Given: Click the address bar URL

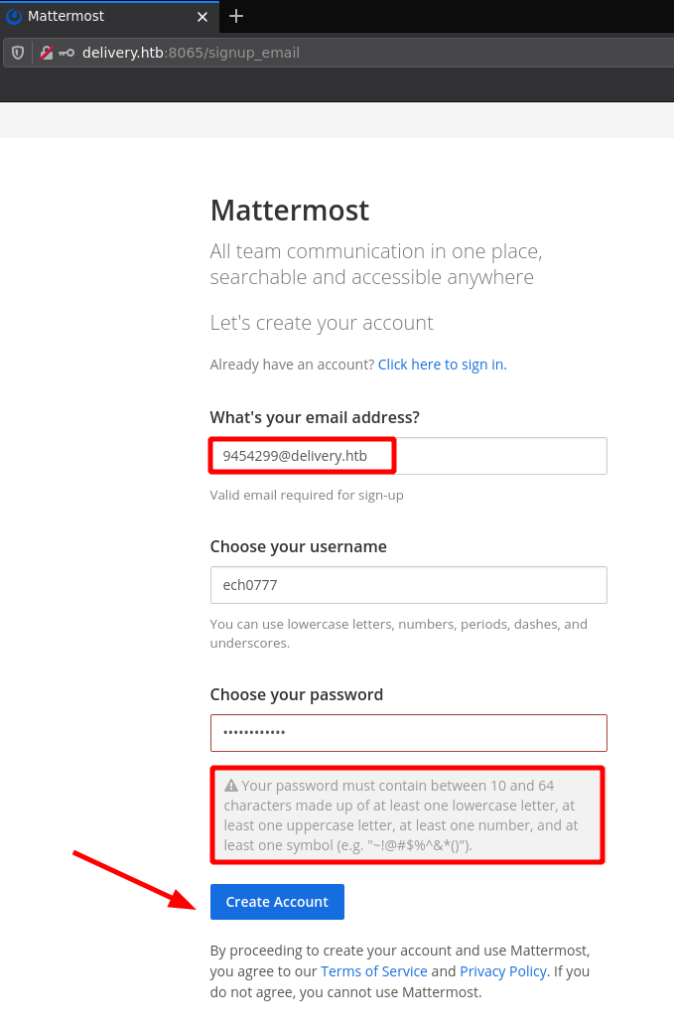Looking at the screenshot, I should point(191,53).
